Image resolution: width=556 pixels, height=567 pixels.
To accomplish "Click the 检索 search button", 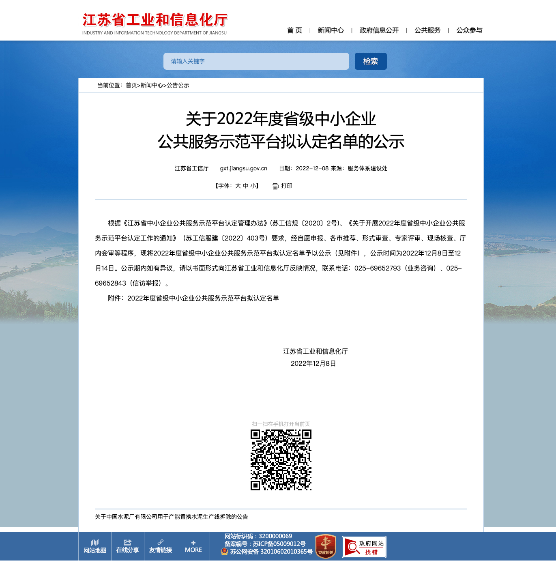I will [371, 61].
